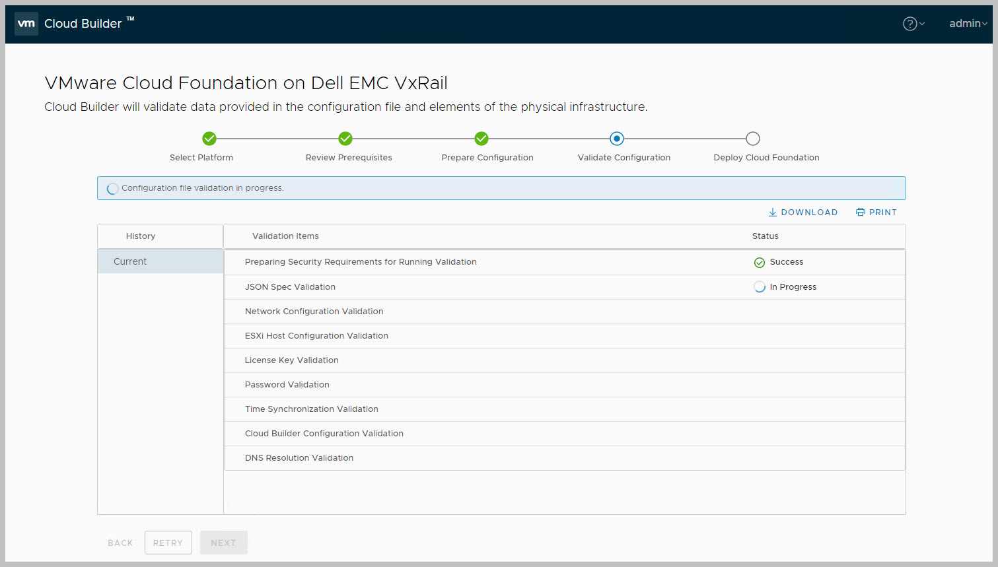Click the BACK button
Viewport: 998px width, 567px height.
click(120, 543)
